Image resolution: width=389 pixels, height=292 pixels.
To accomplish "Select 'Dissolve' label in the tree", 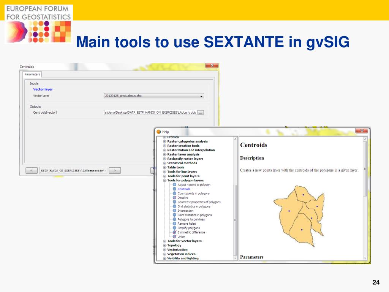I will [183, 198].
